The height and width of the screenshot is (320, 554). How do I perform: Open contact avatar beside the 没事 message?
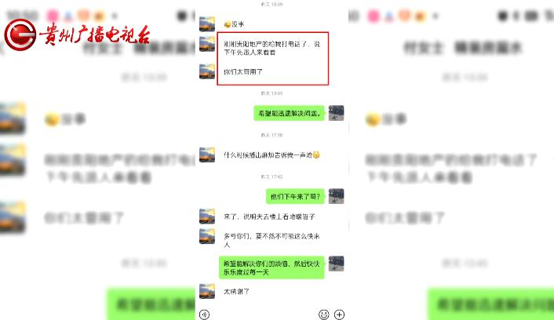(x=207, y=24)
